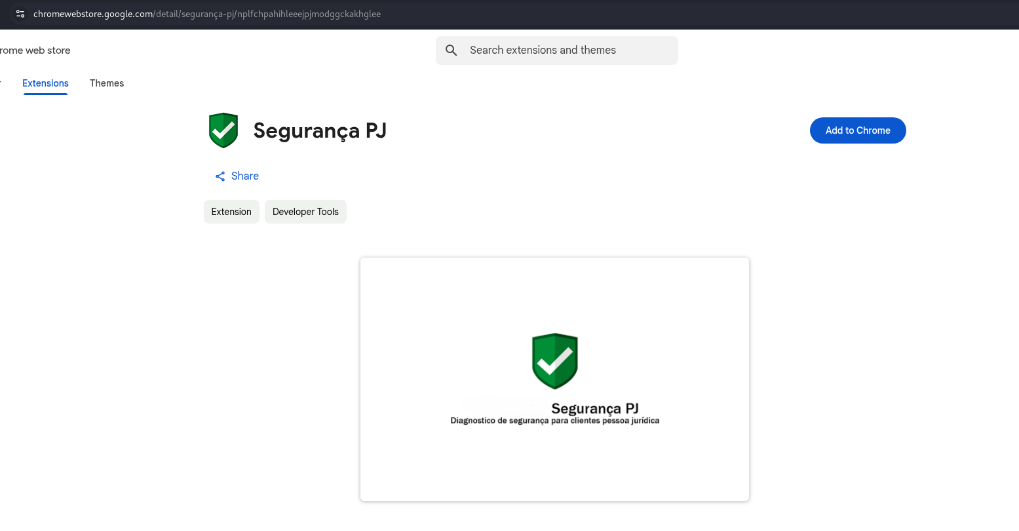
Task: Open the Extensions tab
Action: point(45,83)
